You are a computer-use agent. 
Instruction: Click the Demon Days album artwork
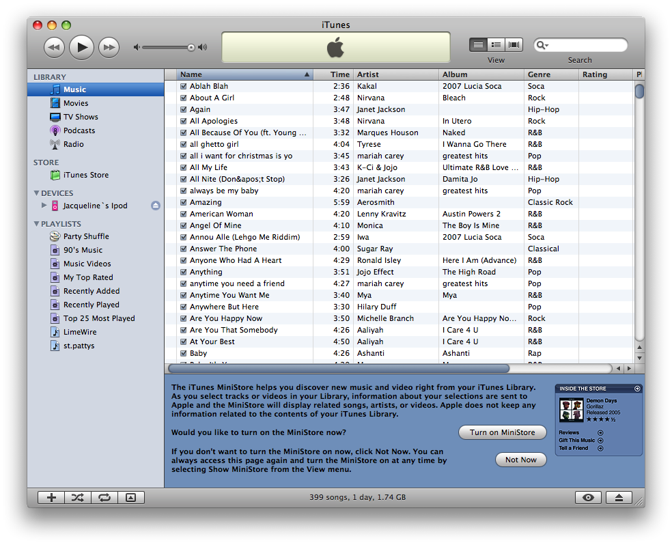[x=572, y=410]
